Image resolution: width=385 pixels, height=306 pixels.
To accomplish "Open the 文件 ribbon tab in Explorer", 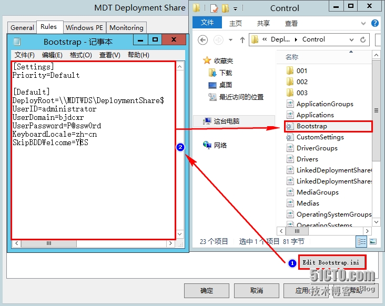I will coord(207,23).
